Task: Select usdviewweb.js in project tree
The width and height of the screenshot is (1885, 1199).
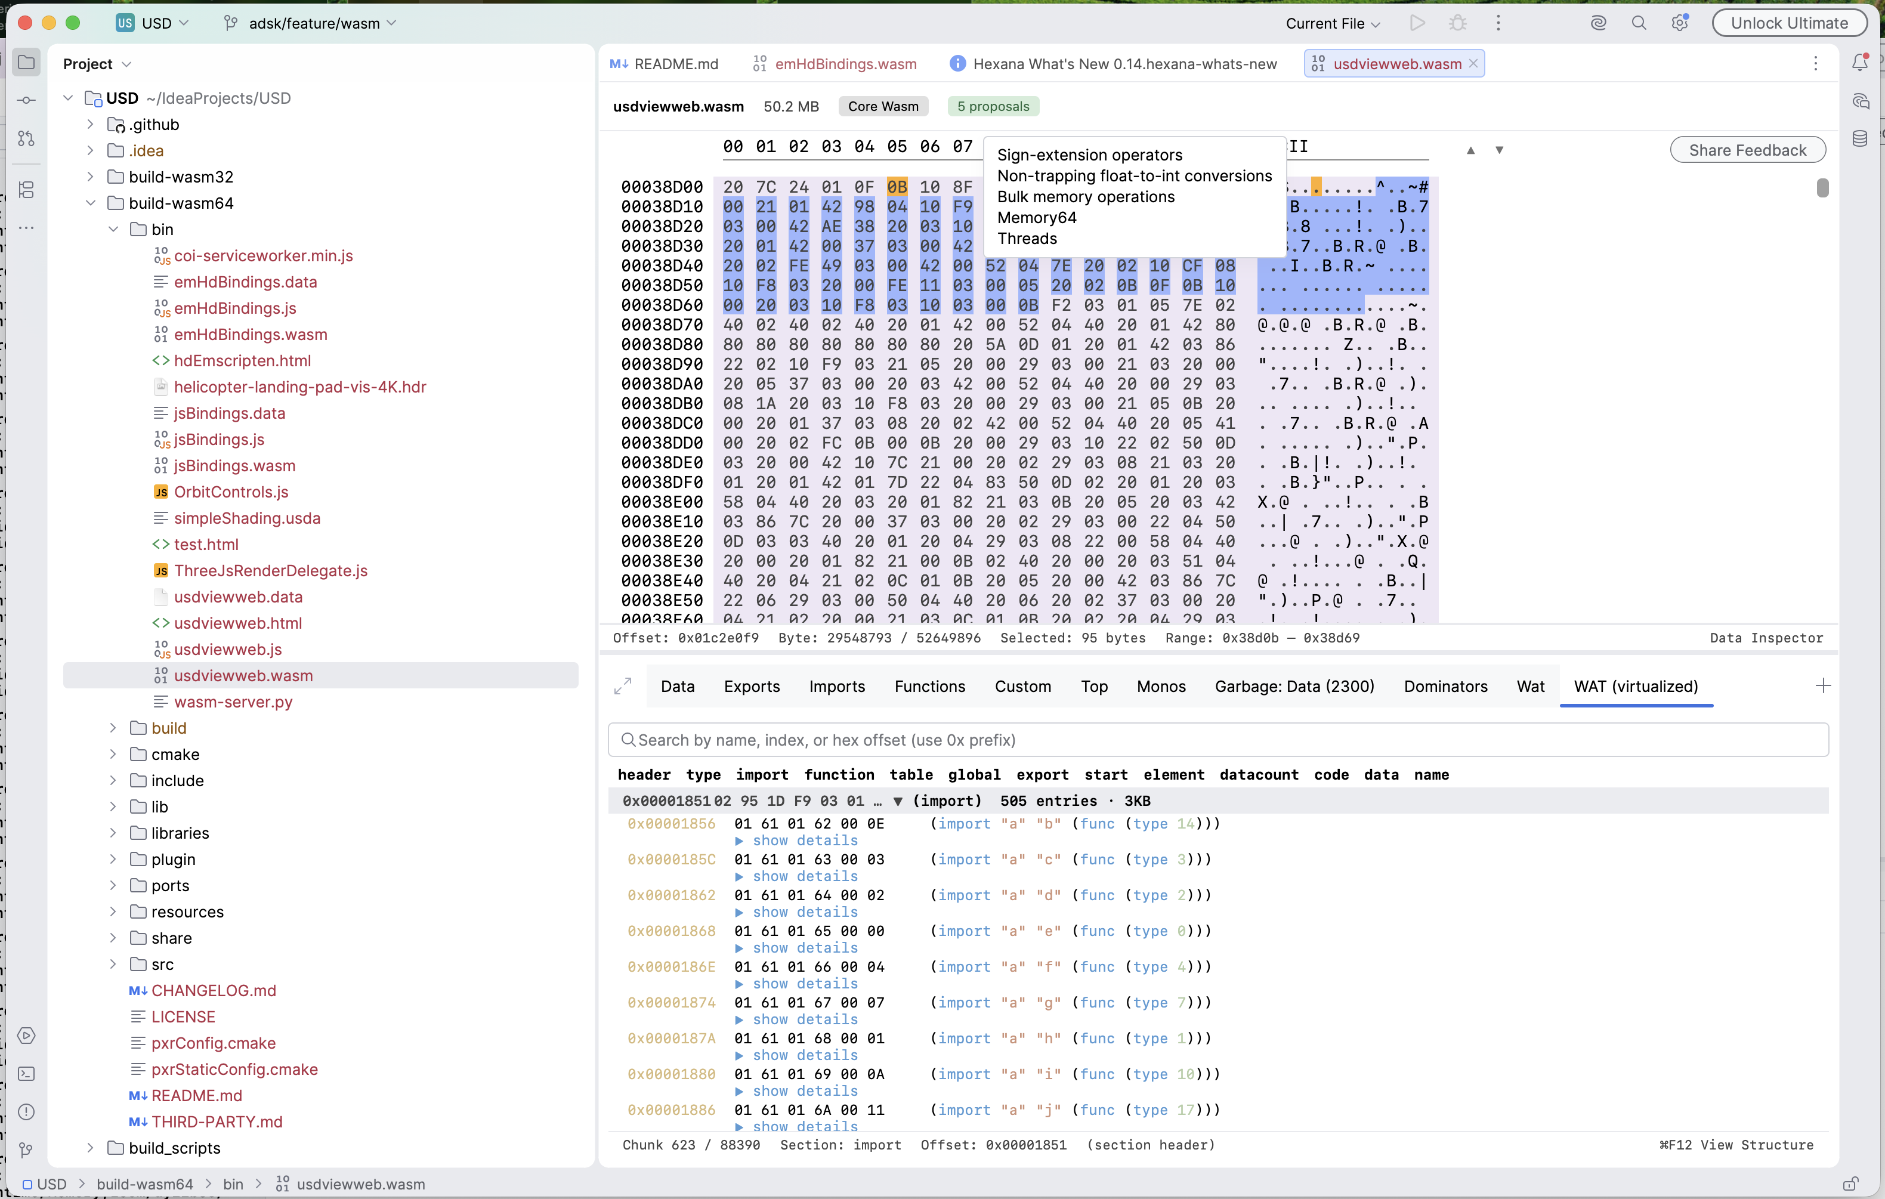Action: 228,649
